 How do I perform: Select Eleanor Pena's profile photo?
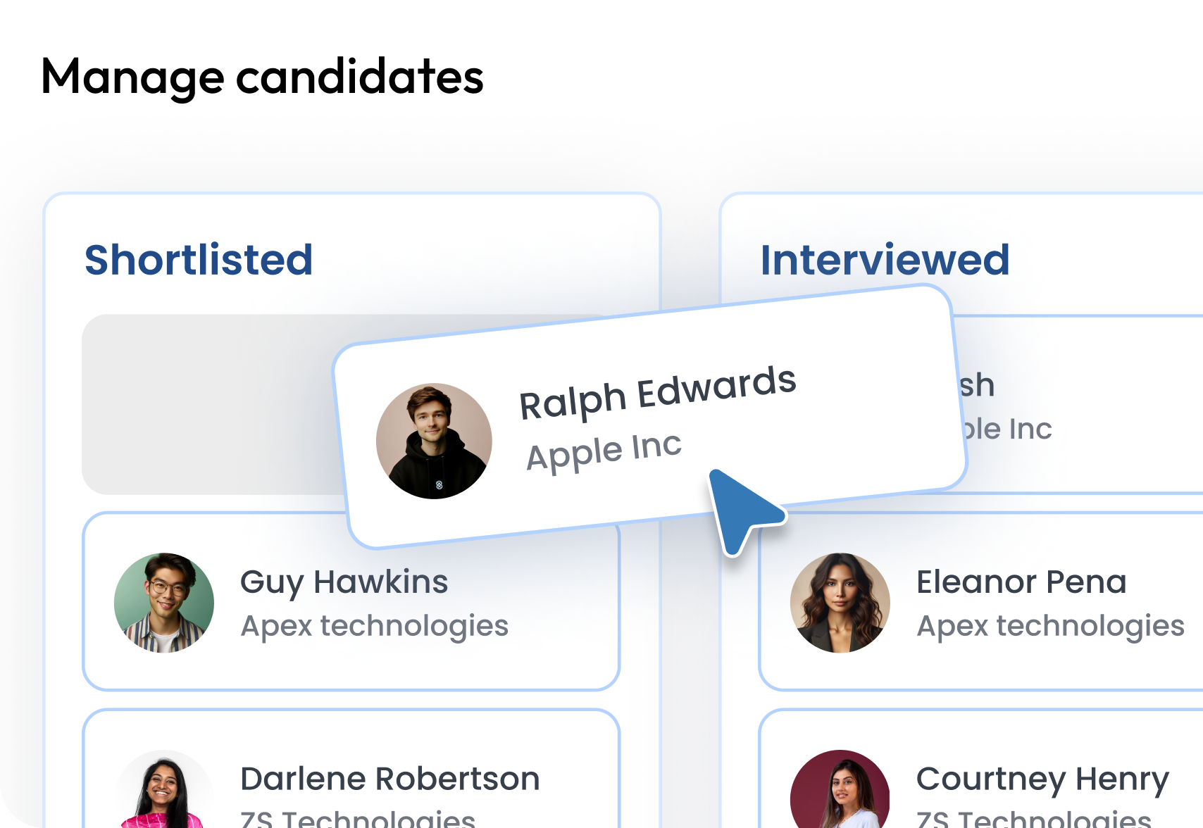pyautogui.click(x=840, y=603)
